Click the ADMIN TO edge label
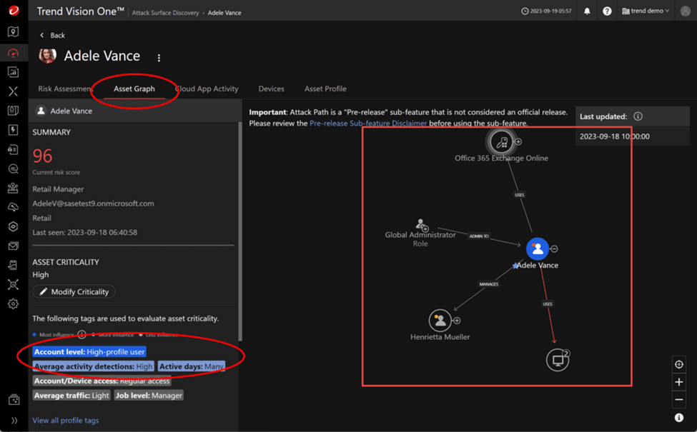 click(x=479, y=236)
